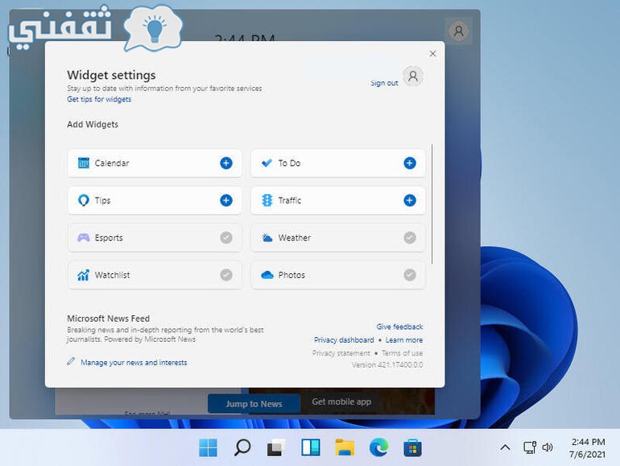Click the Photos checkmark indicator
The width and height of the screenshot is (620, 466).
click(x=410, y=275)
